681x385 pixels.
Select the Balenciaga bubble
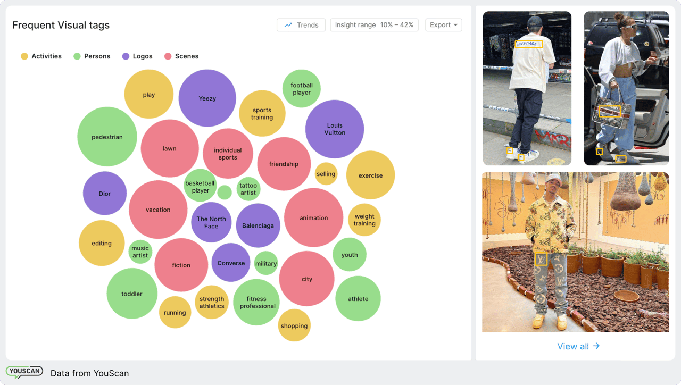pyautogui.click(x=258, y=225)
